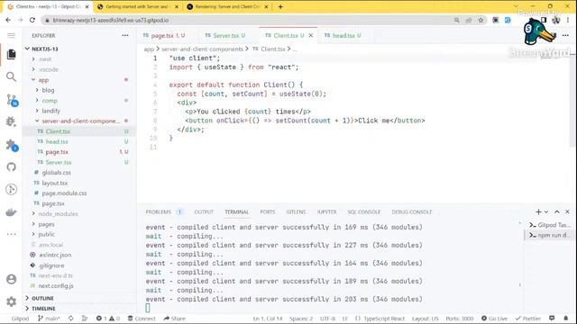Click the Share status bar button
577x324 pixels.
pos(174,318)
